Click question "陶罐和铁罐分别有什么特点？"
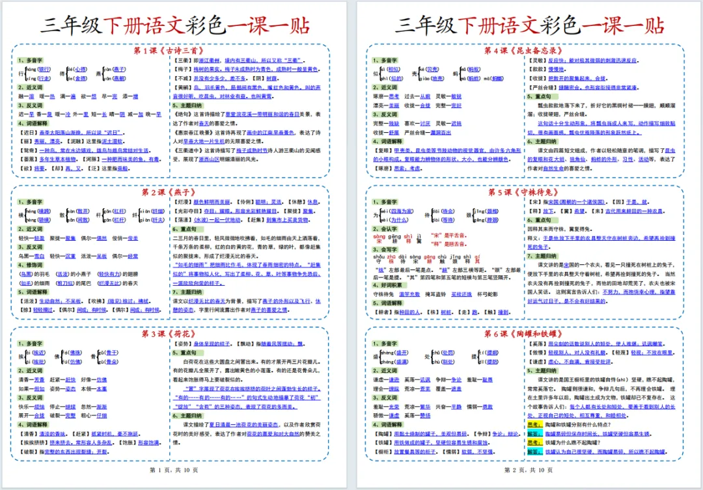The width and height of the screenshot is (703, 490). tap(578, 424)
